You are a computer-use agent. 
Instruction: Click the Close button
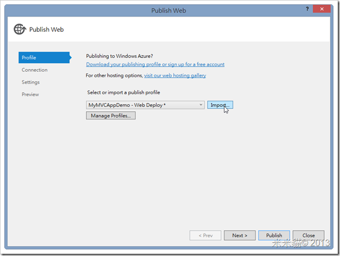(308, 235)
